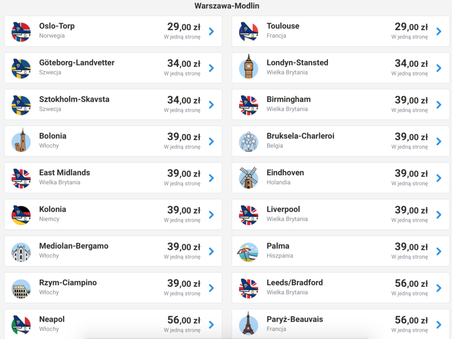The height and width of the screenshot is (339, 452).
Task: Open the Sztokholm-Skavsta destination link
Action: tap(74, 99)
